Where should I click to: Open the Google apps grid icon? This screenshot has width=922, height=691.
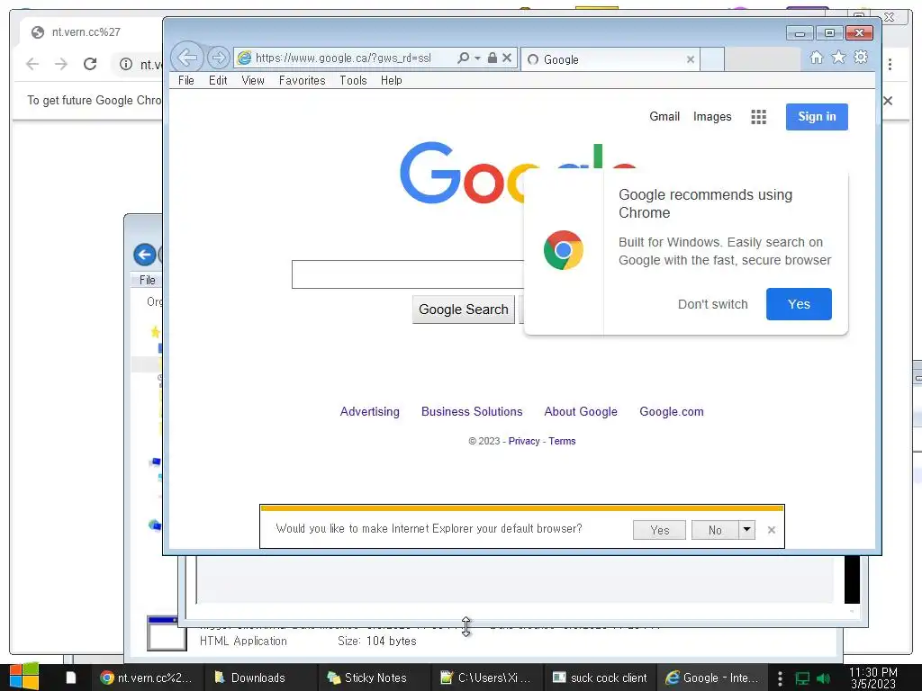pos(758,117)
